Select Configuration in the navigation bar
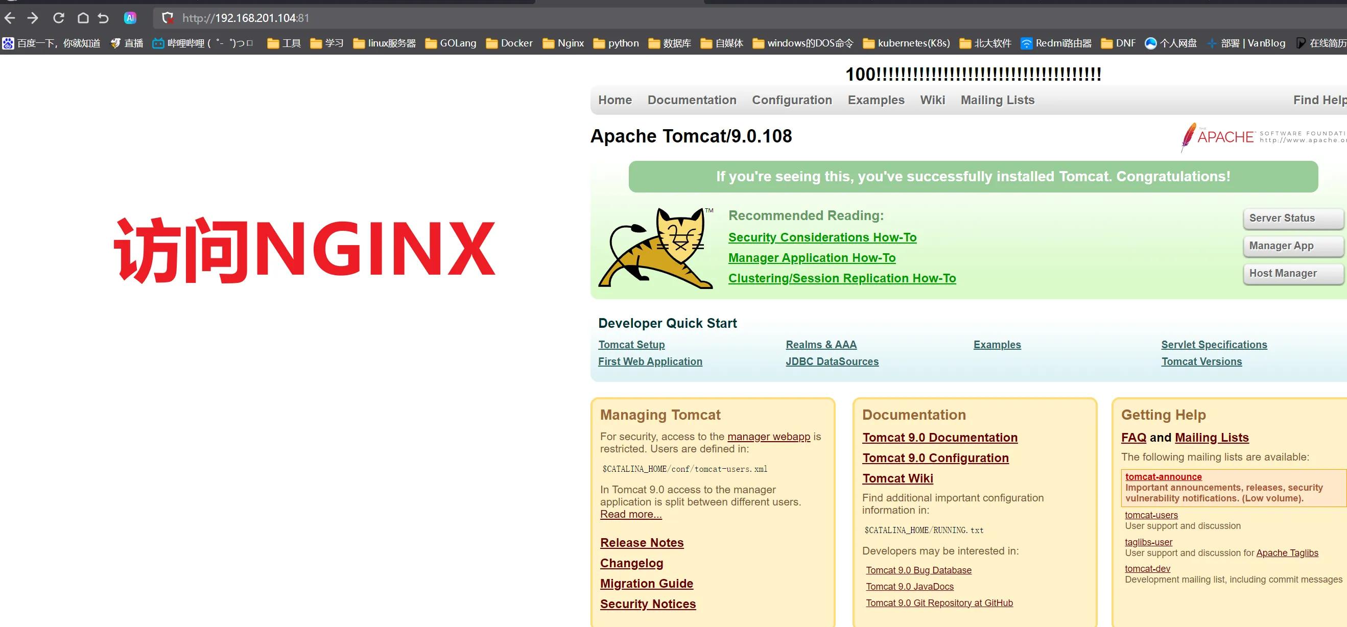 pyautogui.click(x=791, y=100)
